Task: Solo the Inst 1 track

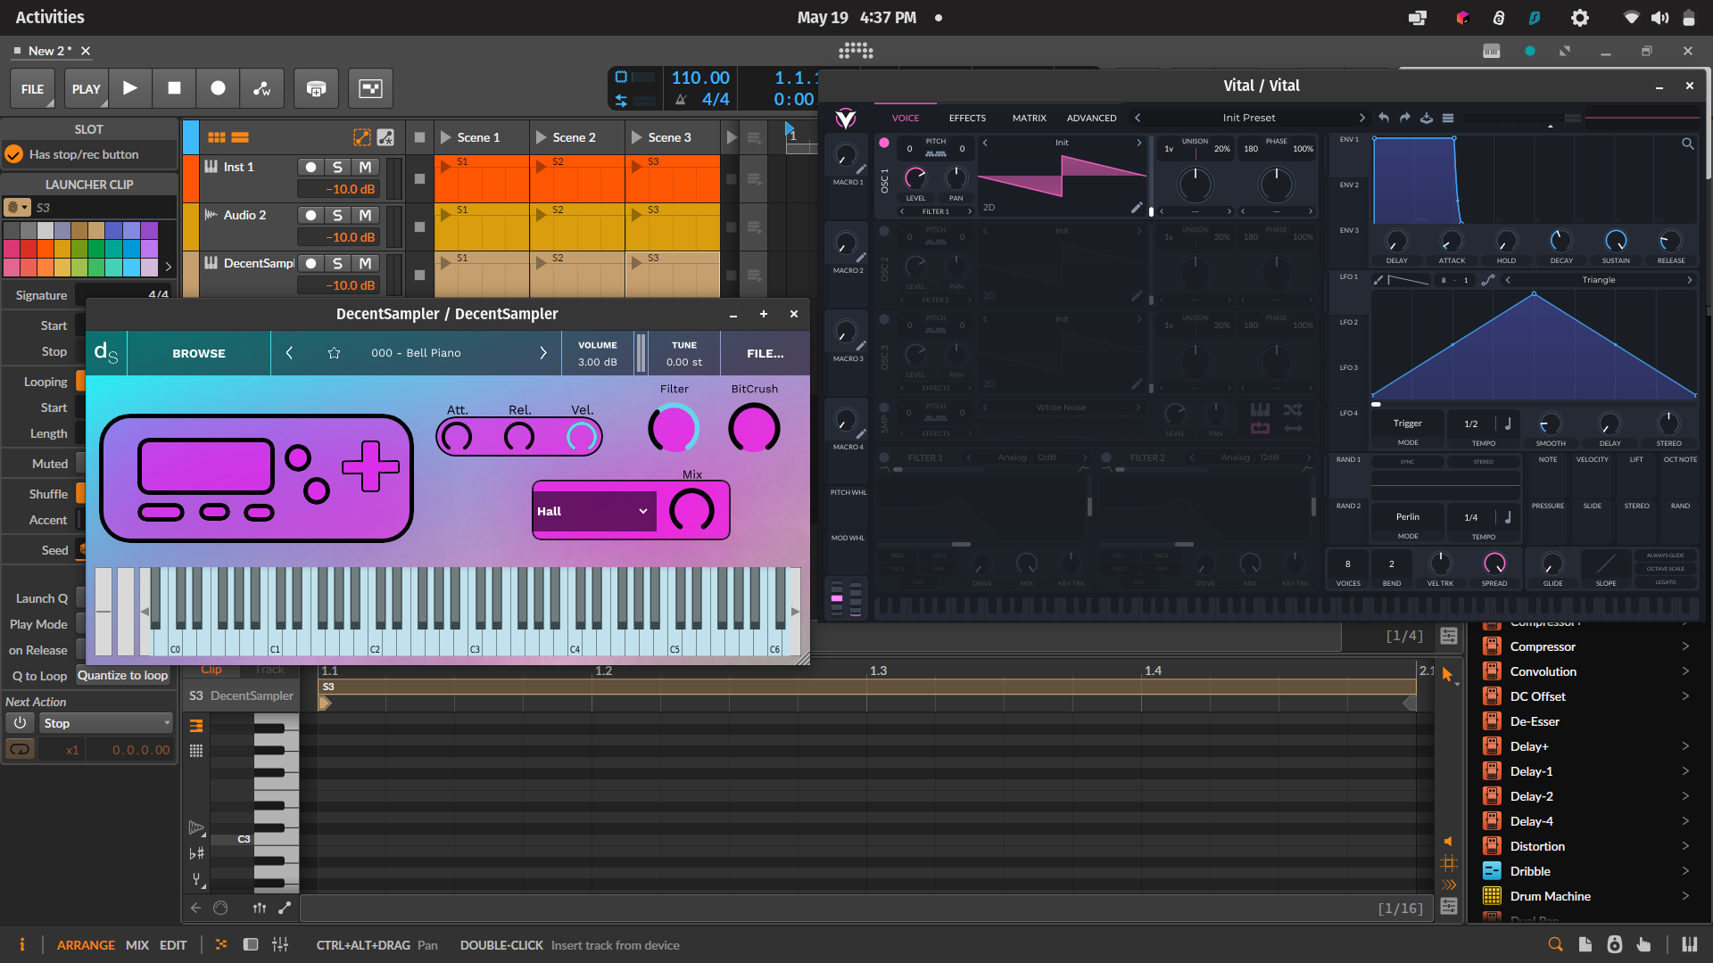Action: (x=337, y=167)
